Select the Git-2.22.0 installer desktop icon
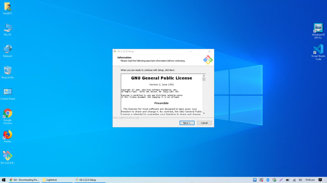This screenshot has height=183, width=327. click(x=7, y=157)
